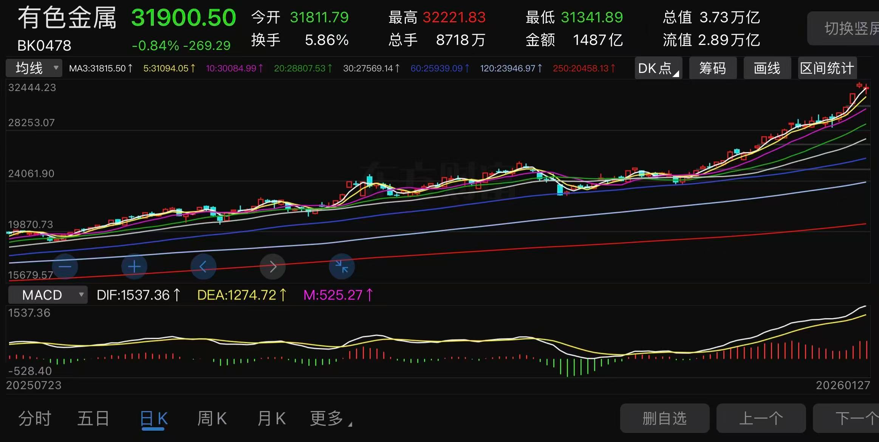Viewport: 879px width, 442px height.
Task: Open 区间统计 range statistics
Action: coord(827,68)
